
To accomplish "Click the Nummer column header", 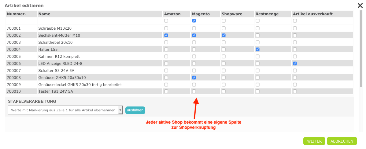I will 16,14.
